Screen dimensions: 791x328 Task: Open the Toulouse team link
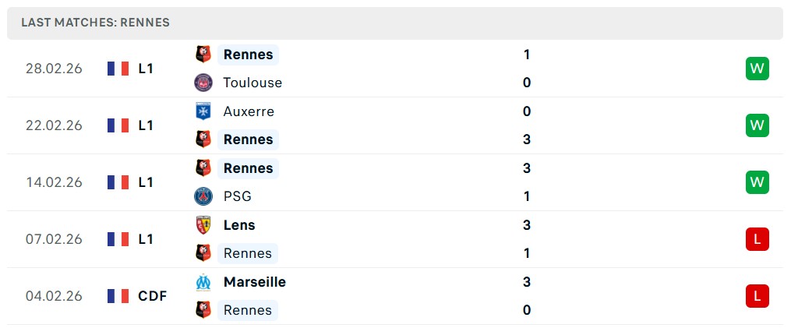point(252,83)
